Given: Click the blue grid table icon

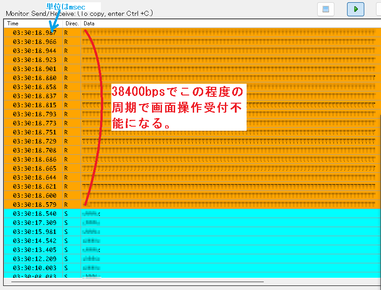Looking at the screenshot, I should 326,9.
